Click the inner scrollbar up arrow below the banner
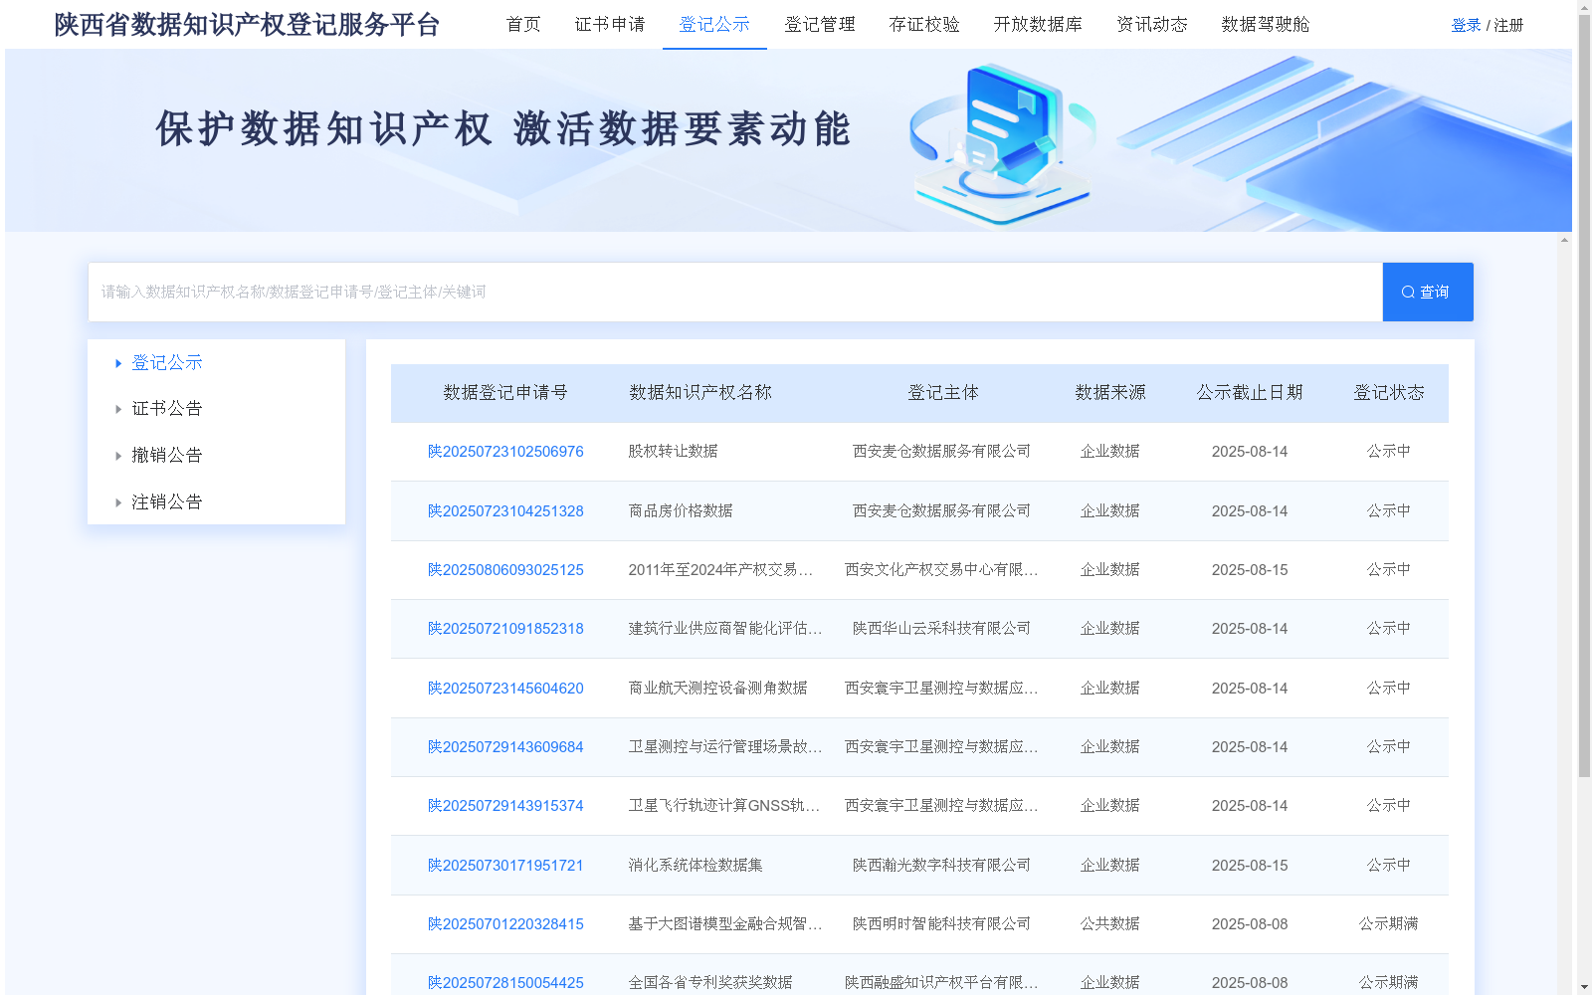This screenshot has height=995, width=1592. 1565,240
